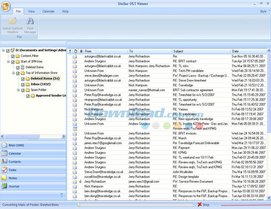271x209 pixels.
Task: Toggle the Deleted Items trash checkbox
Action: coord(18,68)
